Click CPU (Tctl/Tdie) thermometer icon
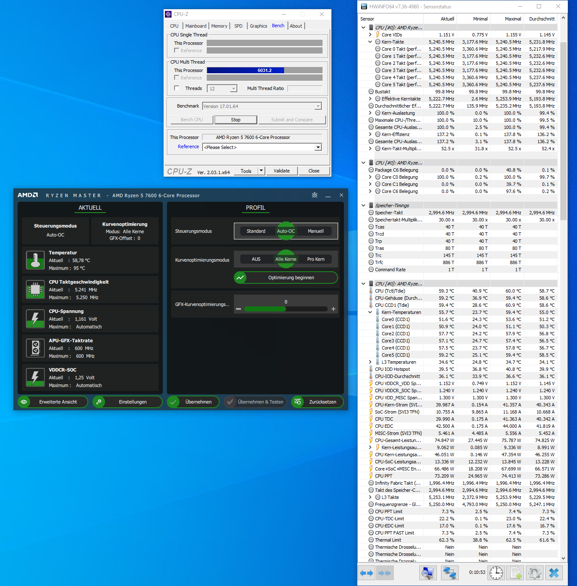 point(371,291)
